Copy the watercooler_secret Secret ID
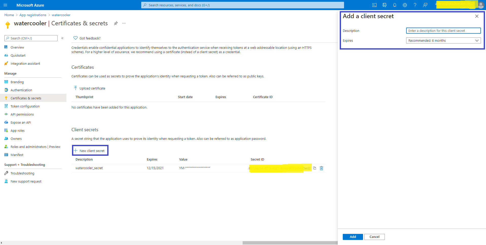 [x=315, y=168]
